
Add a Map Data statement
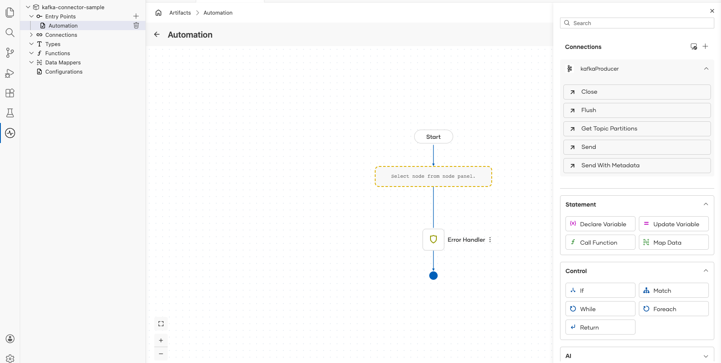[674, 242]
